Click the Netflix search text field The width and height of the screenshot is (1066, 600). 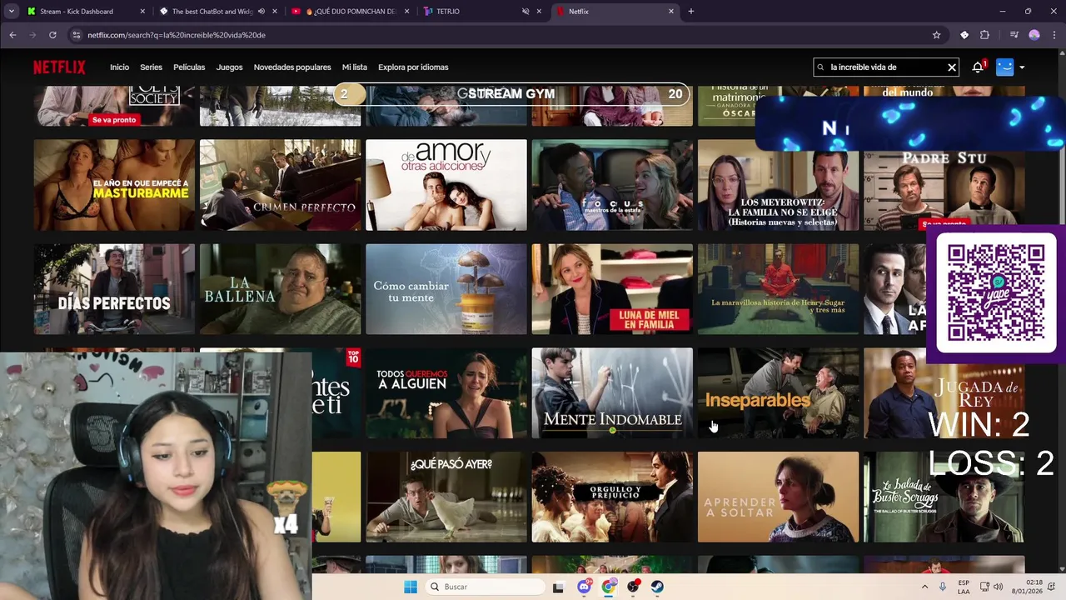886,67
